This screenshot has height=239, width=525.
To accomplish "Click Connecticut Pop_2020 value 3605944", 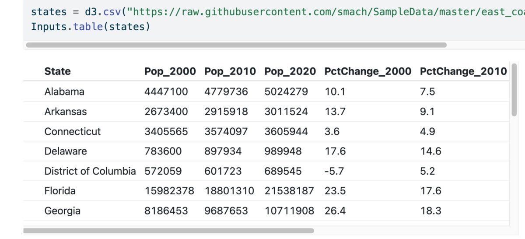I will point(286,131).
